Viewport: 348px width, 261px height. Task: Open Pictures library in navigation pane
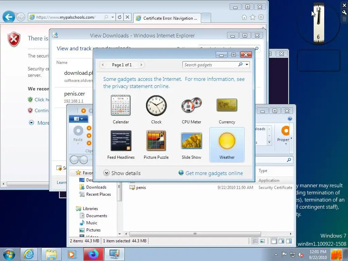click(x=90, y=230)
